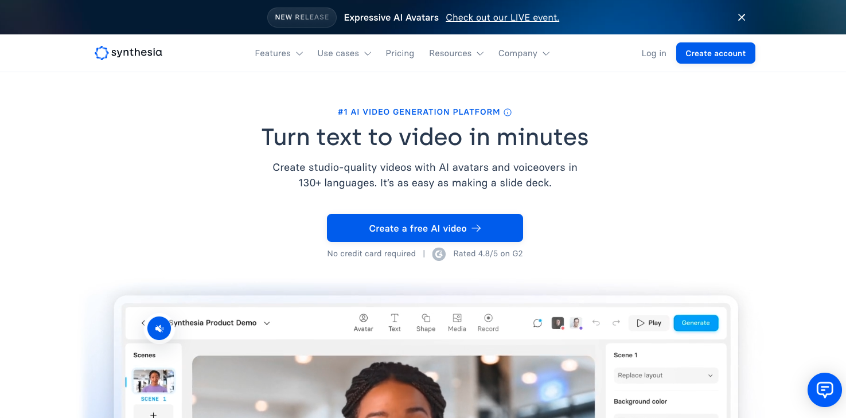The image size is (846, 418).
Task: Click the 'Rated 4.8/5 on G2' text
Action: tap(488, 253)
